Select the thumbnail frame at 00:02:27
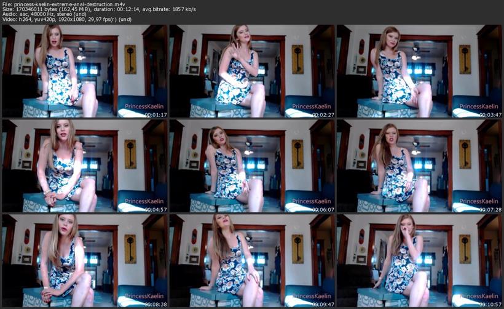Viewport: 504px width, 309px height. click(x=252, y=71)
